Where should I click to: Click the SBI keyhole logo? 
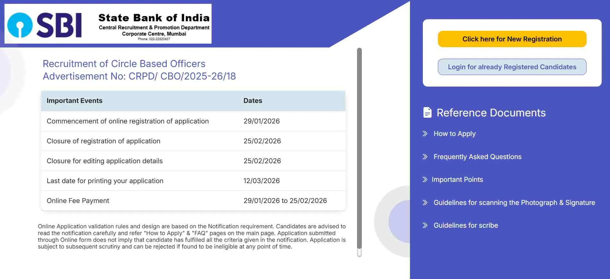coord(20,25)
